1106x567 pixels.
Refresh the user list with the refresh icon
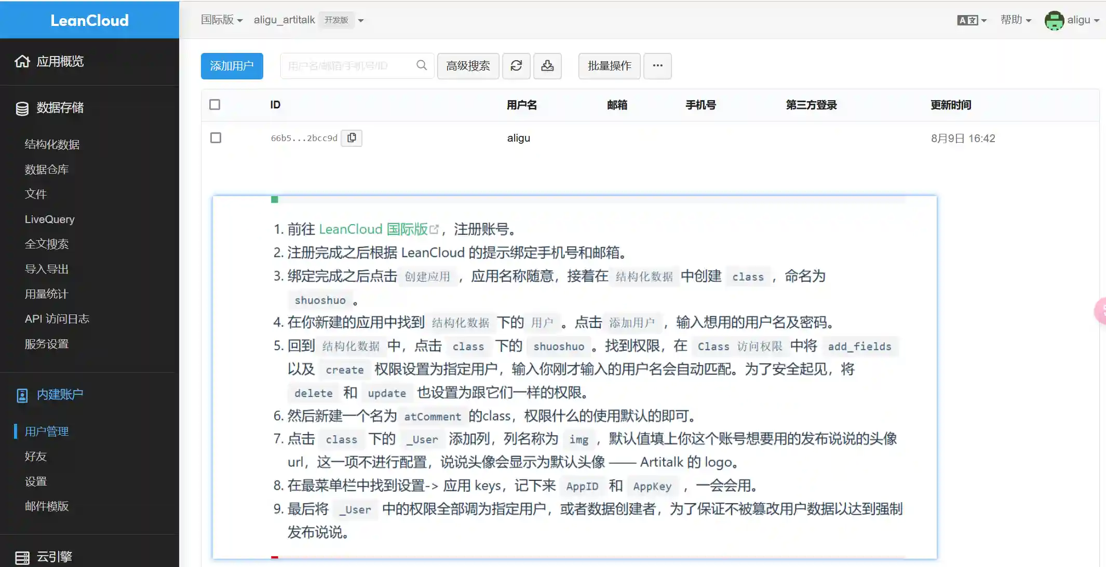pyautogui.click(x=516, y=66)
